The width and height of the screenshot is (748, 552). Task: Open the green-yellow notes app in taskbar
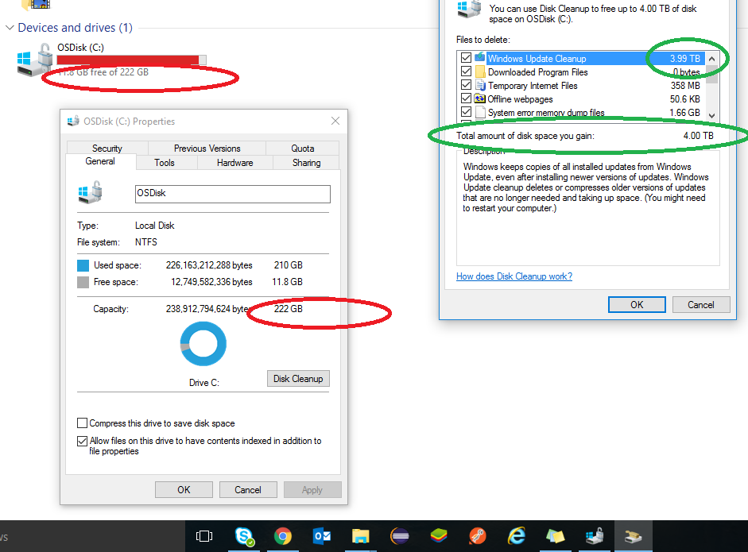(x=556, y=536)
